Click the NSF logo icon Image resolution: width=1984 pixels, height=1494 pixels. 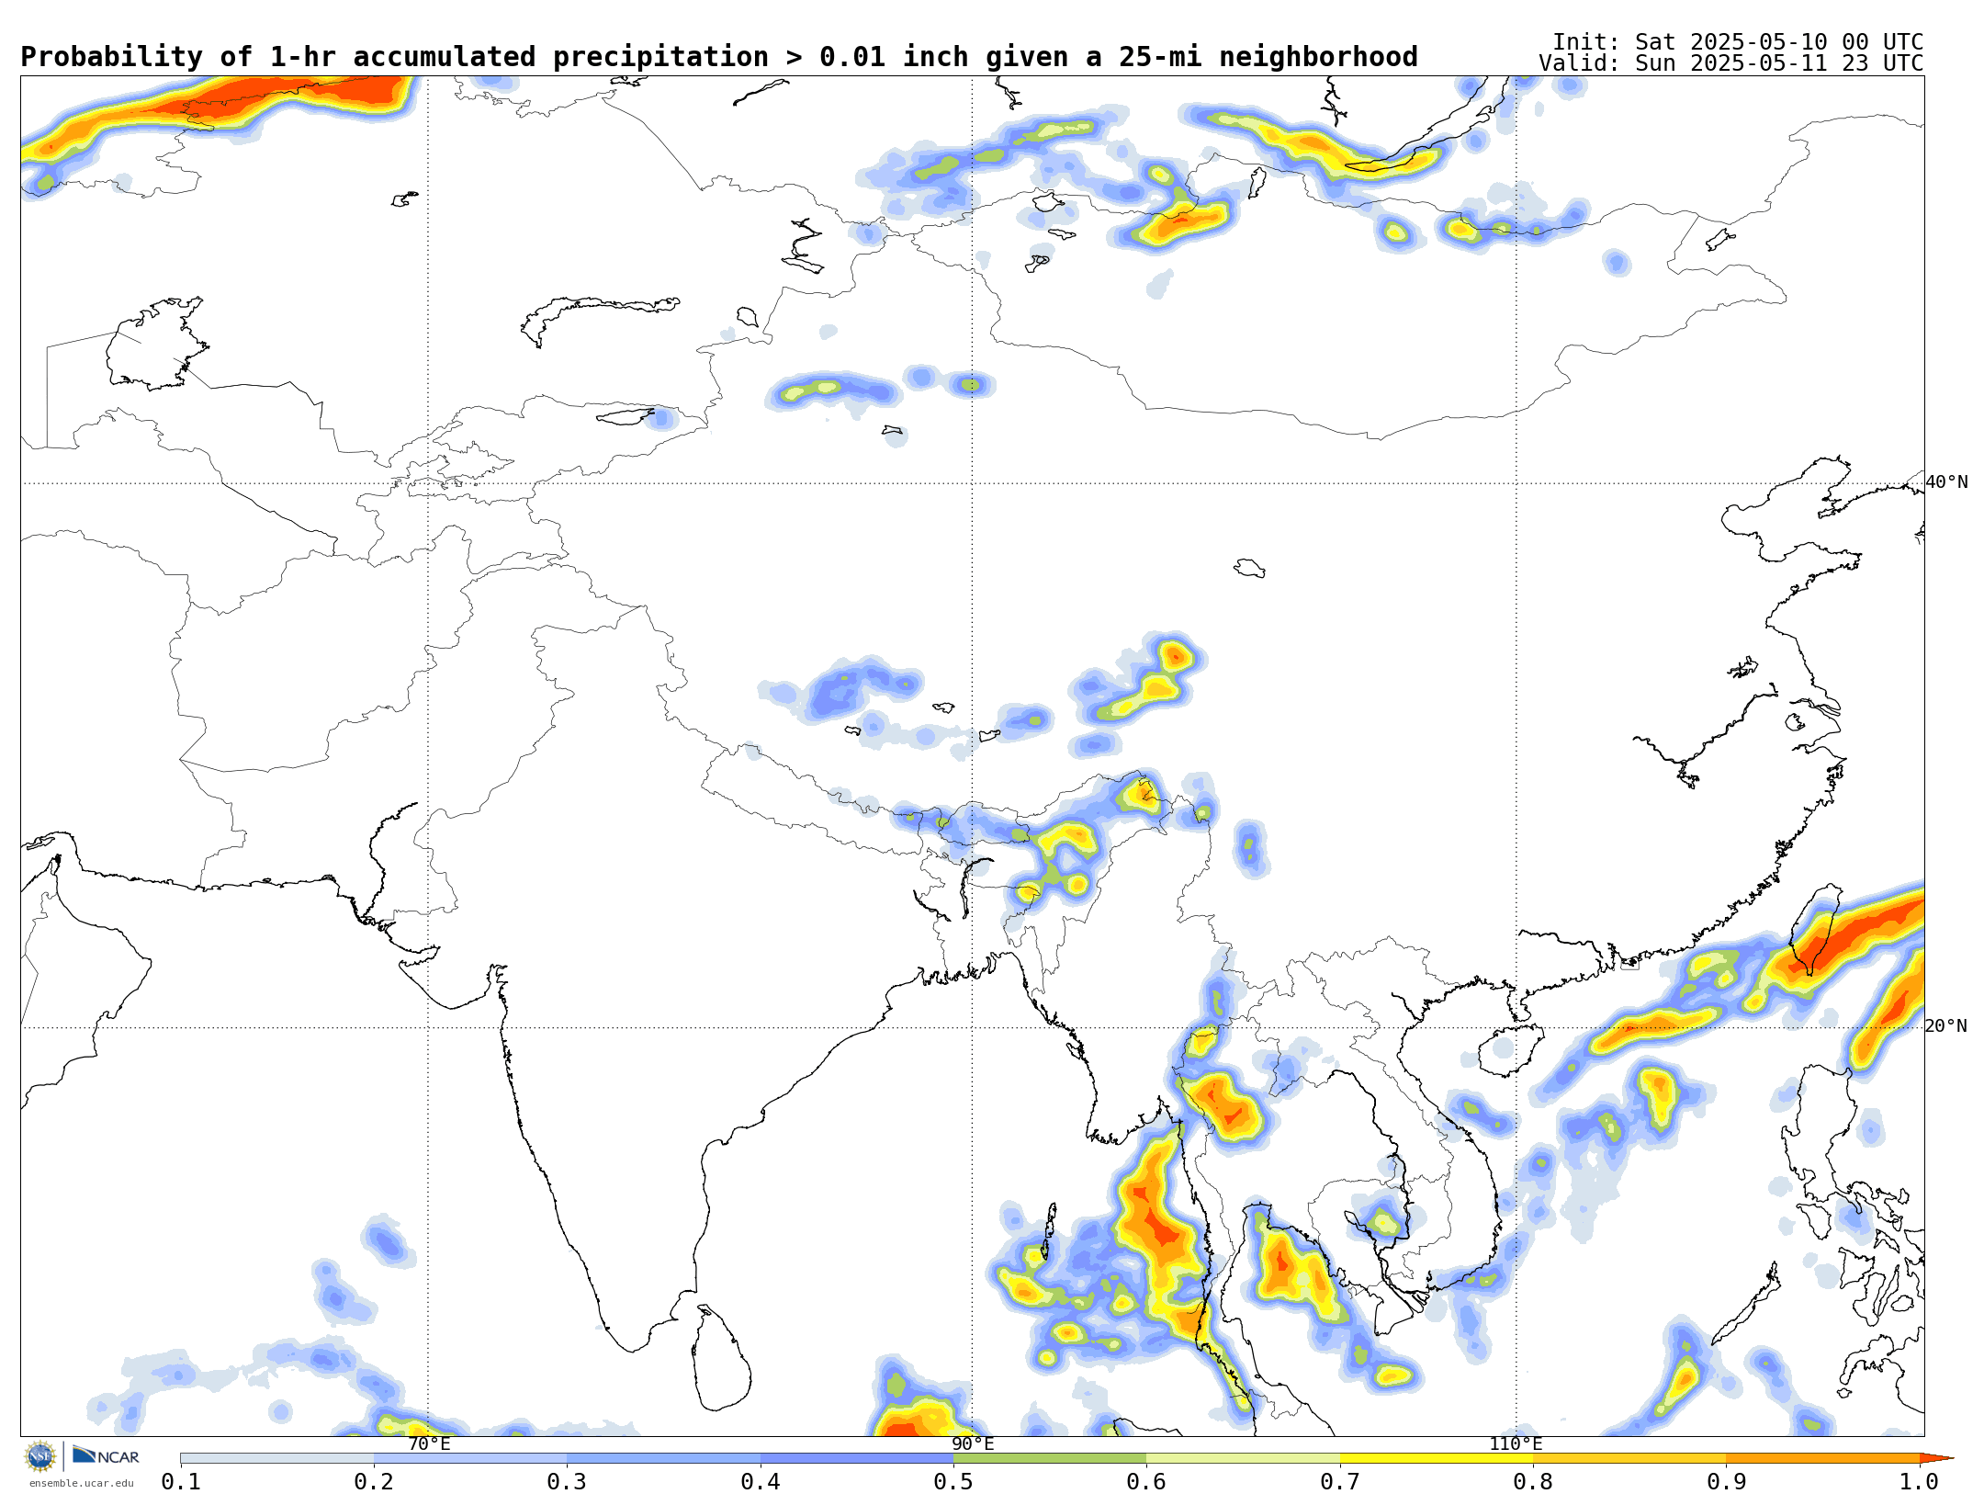pyautogui.click(x=40, y=1456)
